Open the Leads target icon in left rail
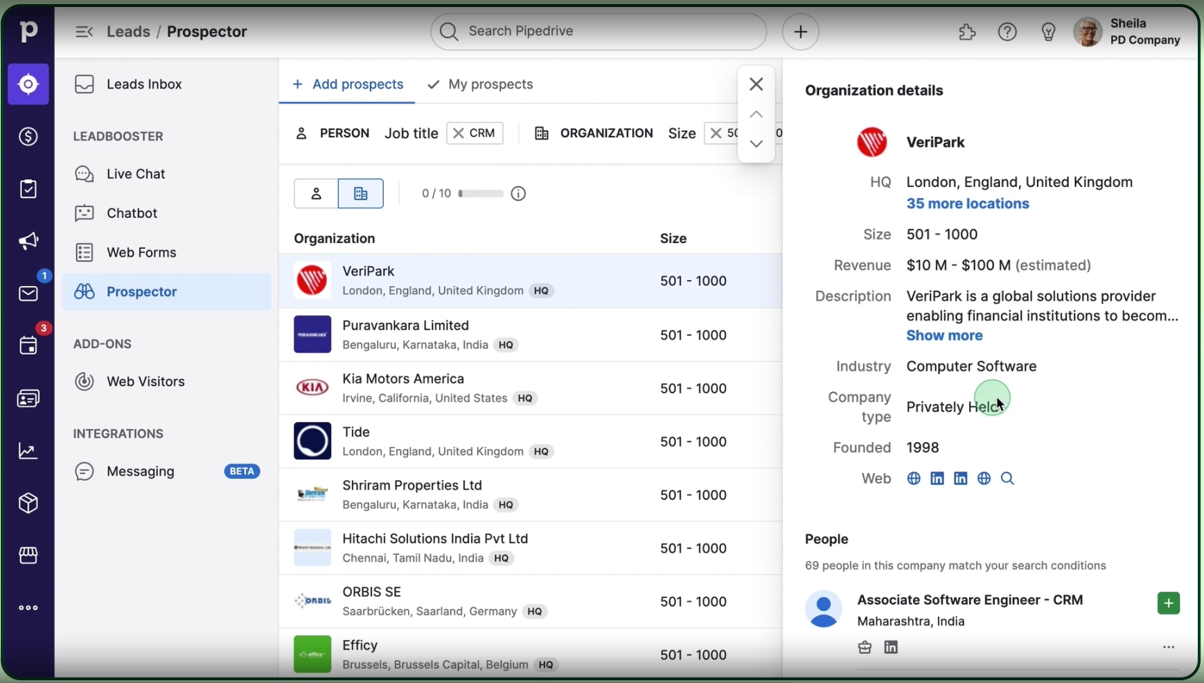Viewport: 1204px width, 683px height. [28, 85]
